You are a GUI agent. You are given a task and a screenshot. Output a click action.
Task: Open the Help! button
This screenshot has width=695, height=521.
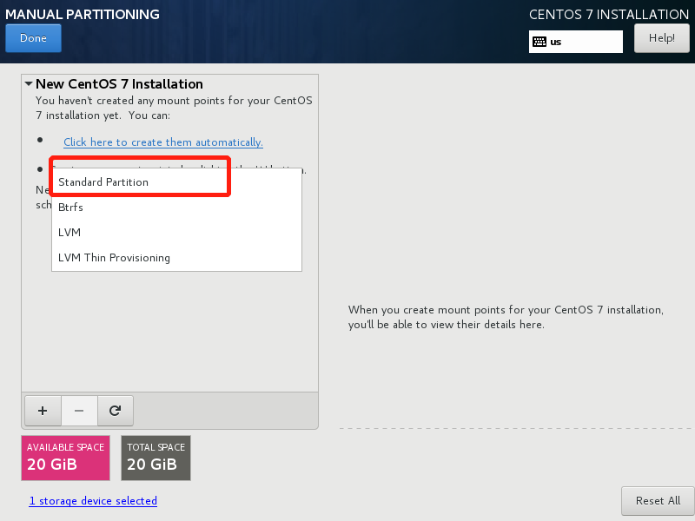(x=662, y=38)
